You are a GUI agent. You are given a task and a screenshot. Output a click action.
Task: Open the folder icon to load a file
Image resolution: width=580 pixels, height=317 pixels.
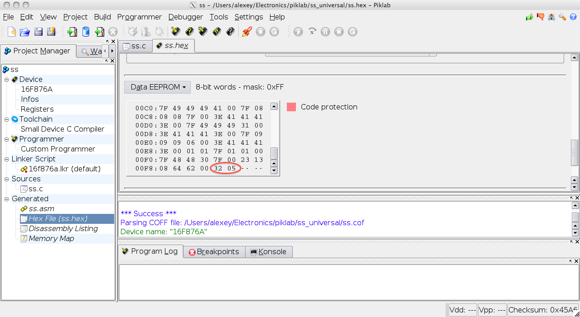click(24, 32)
